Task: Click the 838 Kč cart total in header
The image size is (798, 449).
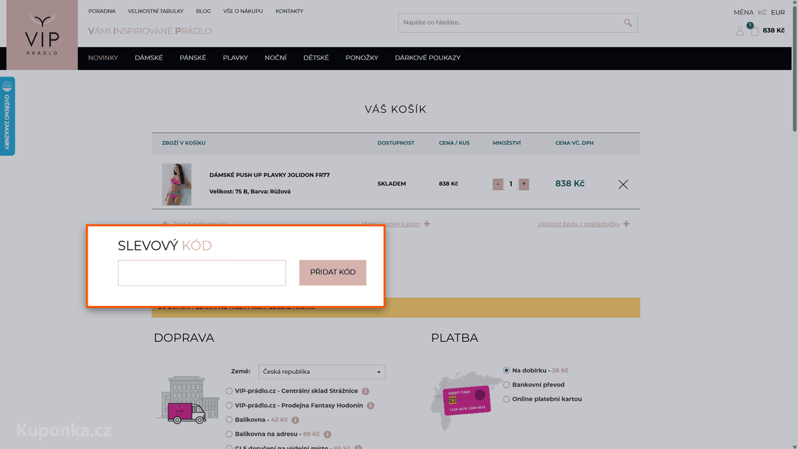Action: pyautogui.click(x=773, y=31)
